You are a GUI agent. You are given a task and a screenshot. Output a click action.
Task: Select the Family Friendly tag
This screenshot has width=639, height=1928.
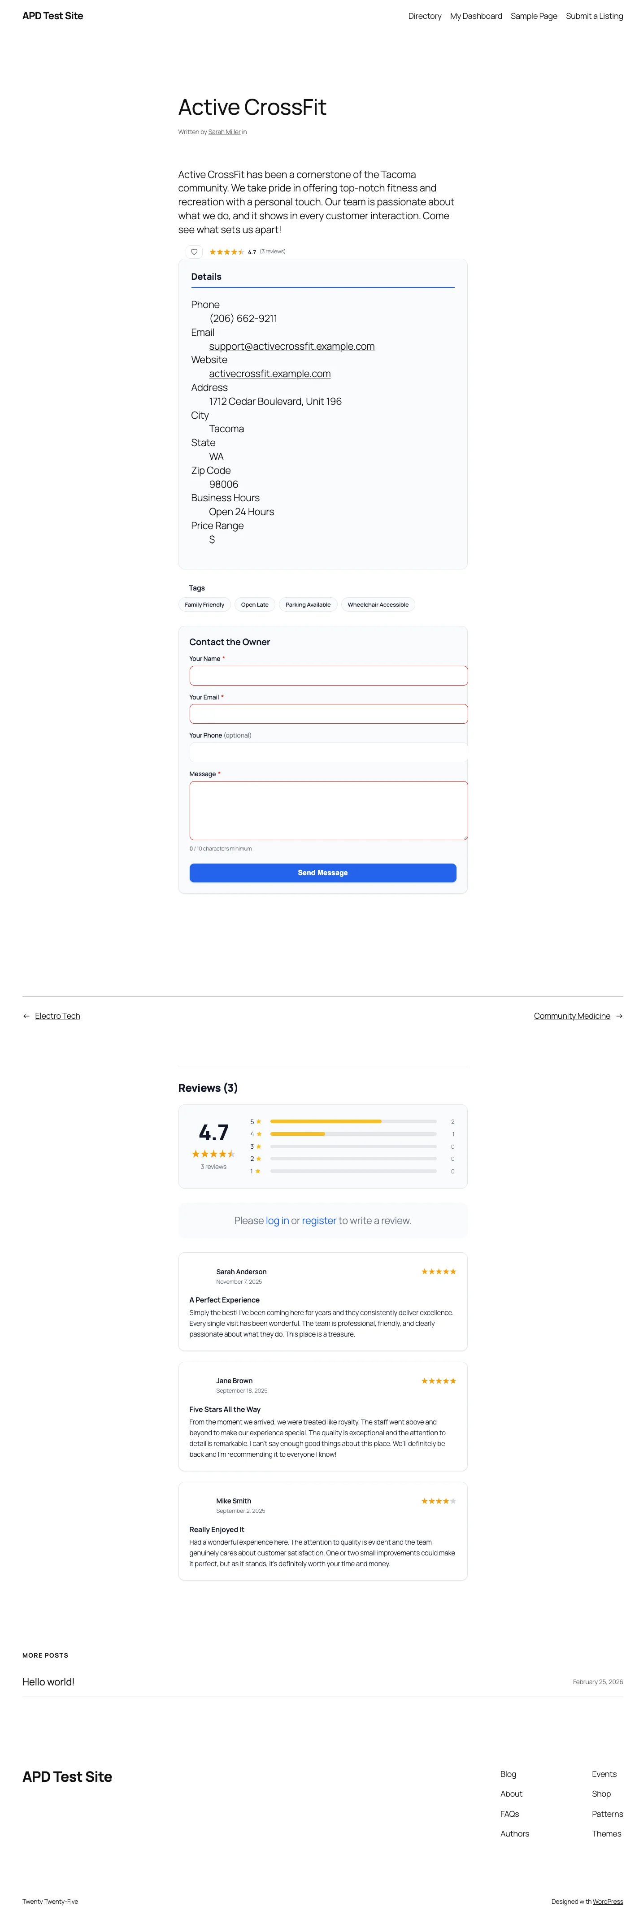204,605
